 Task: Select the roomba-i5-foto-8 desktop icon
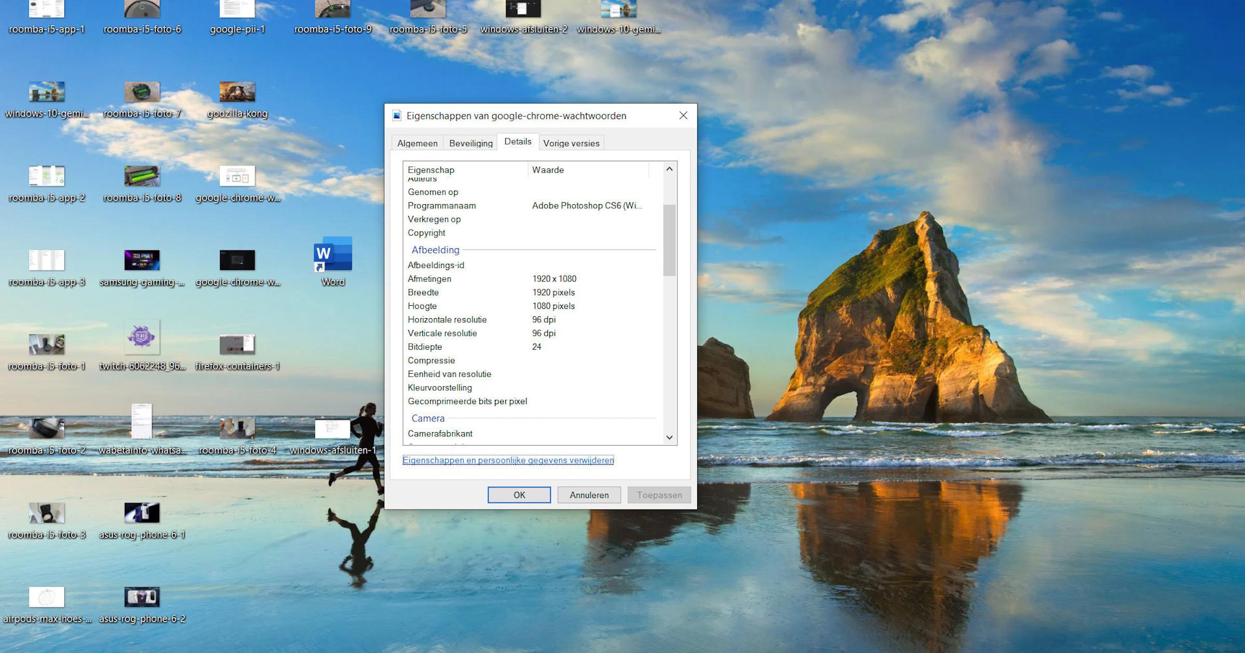[142, 184]
